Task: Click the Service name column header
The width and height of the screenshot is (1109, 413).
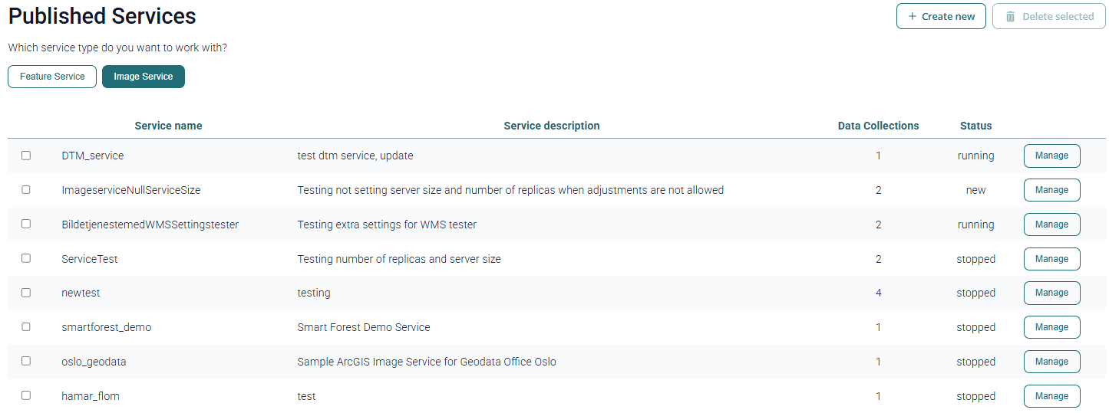Action: tap(168, 126)
